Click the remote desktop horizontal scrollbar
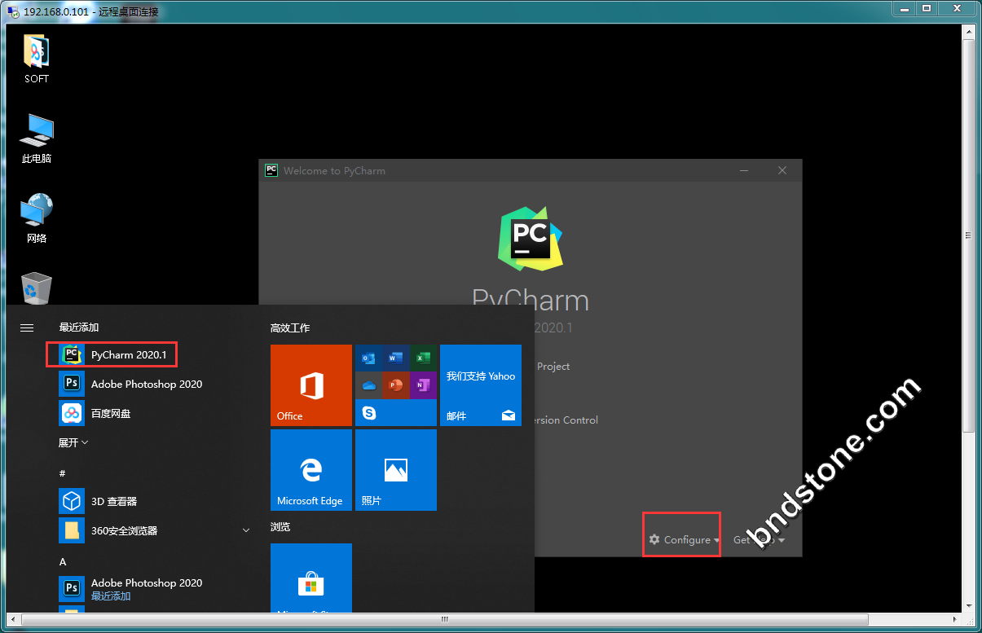The width and height of the screenshot is (982, 633). (444, 620)
